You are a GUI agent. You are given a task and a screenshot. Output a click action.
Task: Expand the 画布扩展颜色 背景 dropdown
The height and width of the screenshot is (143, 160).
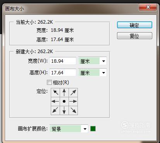tap(69, 129)
